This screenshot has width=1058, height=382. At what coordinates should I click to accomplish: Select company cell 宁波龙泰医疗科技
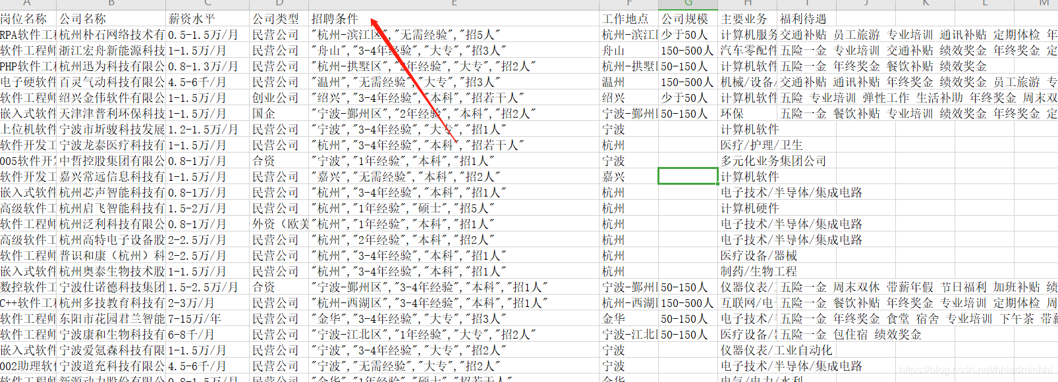click(111, 145)
